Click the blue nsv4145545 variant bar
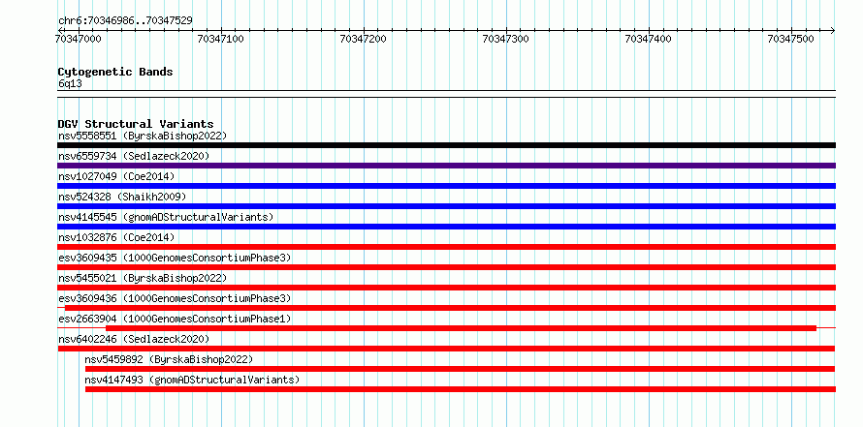This screenshot has width=863, height=427. [446, 227]
